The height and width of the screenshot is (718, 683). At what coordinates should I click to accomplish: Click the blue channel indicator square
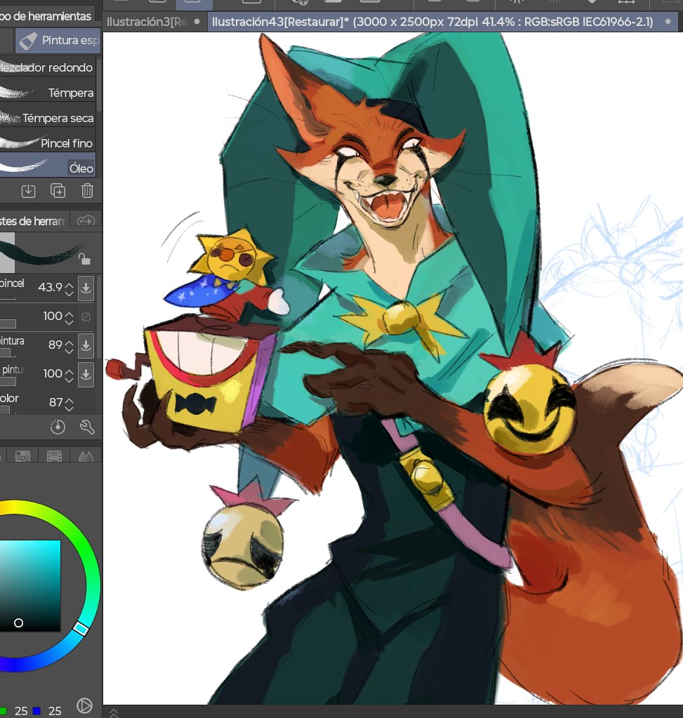click(37, 711)
